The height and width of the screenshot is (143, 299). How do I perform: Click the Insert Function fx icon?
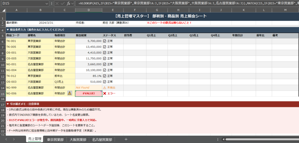pos(69,3)
